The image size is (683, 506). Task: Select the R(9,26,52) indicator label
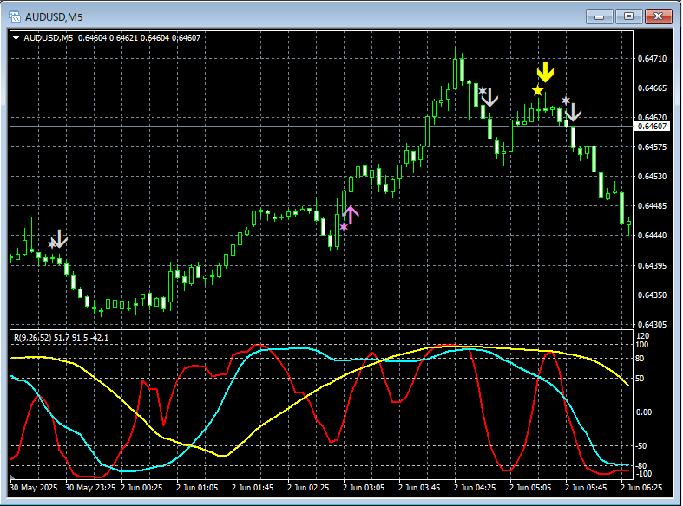[x=31, y=336]
